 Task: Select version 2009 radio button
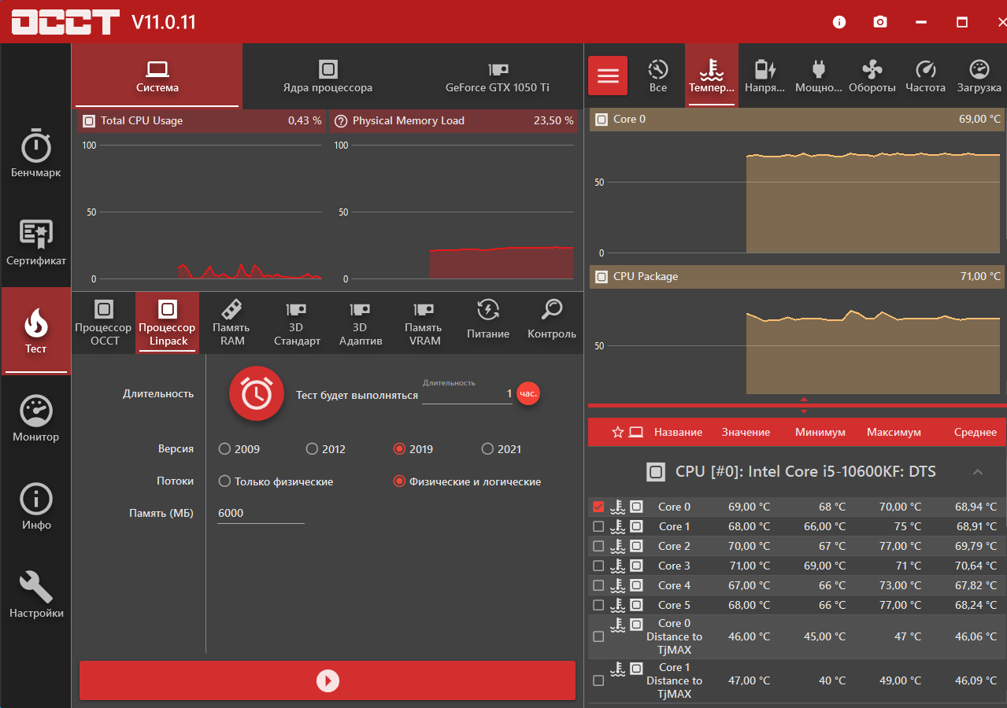pyautogui.click(x=225, y=449)
